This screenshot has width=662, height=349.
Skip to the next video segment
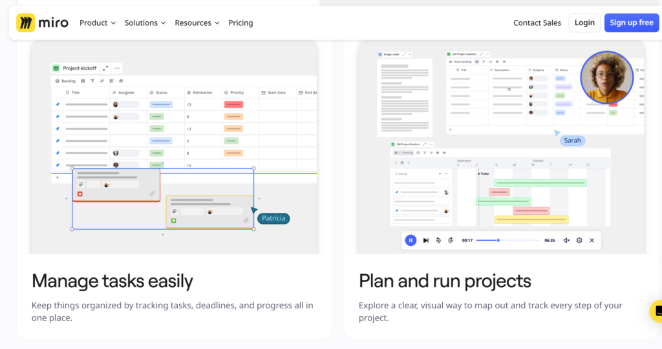click(425, 240)
